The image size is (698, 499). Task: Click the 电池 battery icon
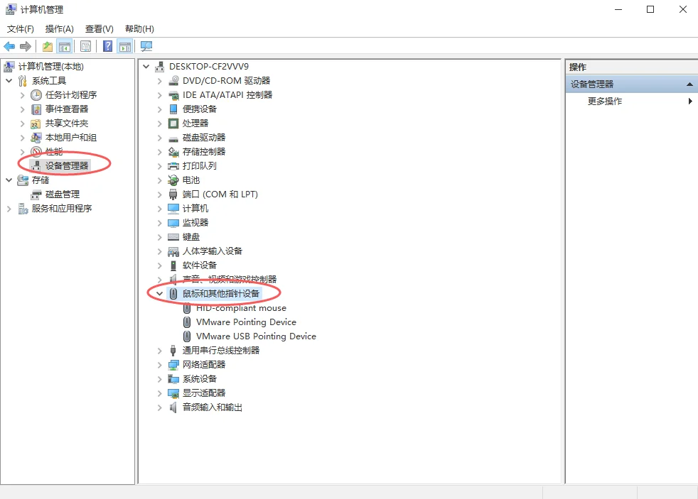[x=173, y=180]
